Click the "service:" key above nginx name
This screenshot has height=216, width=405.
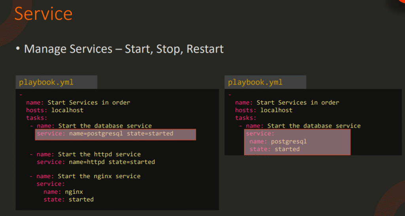tap(50, 184)
